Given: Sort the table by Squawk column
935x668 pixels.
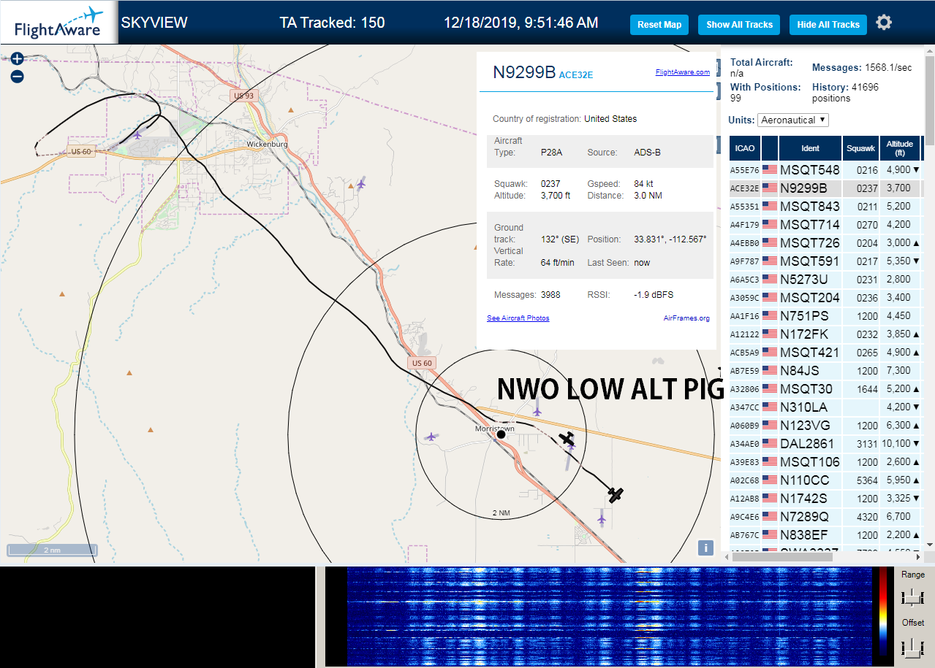Looking at the screenshot, I should [x=860, y=148].
